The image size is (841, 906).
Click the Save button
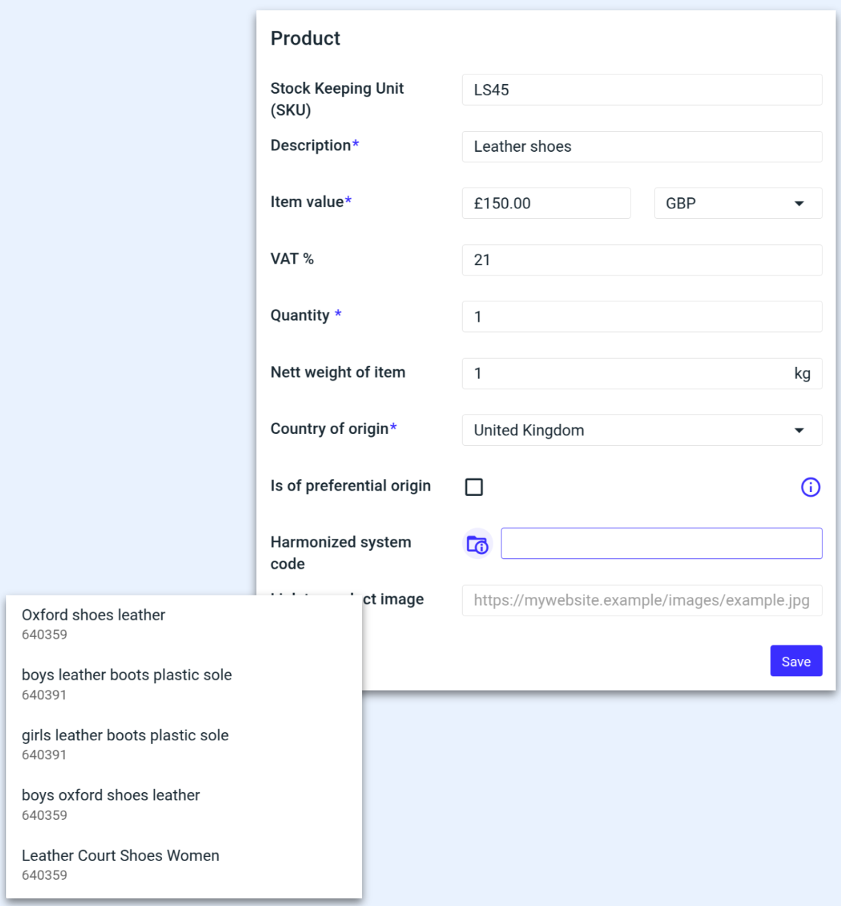796,660
